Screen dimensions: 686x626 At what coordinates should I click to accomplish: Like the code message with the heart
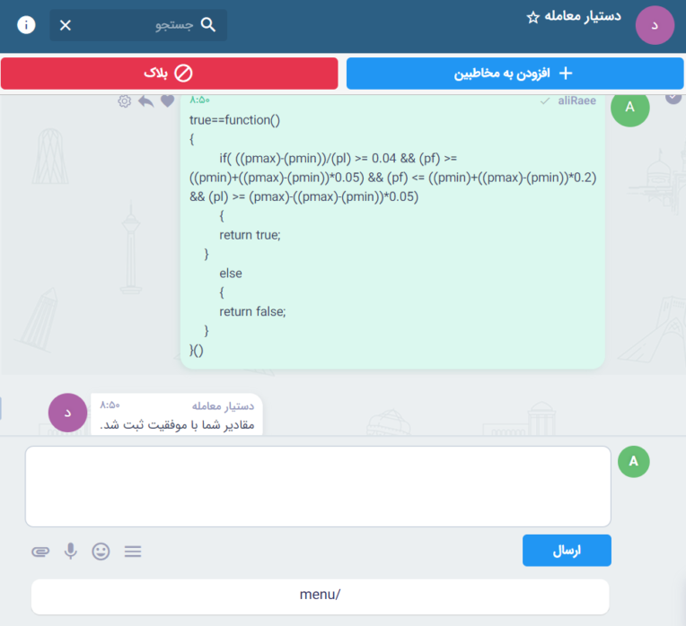[168, 101]
